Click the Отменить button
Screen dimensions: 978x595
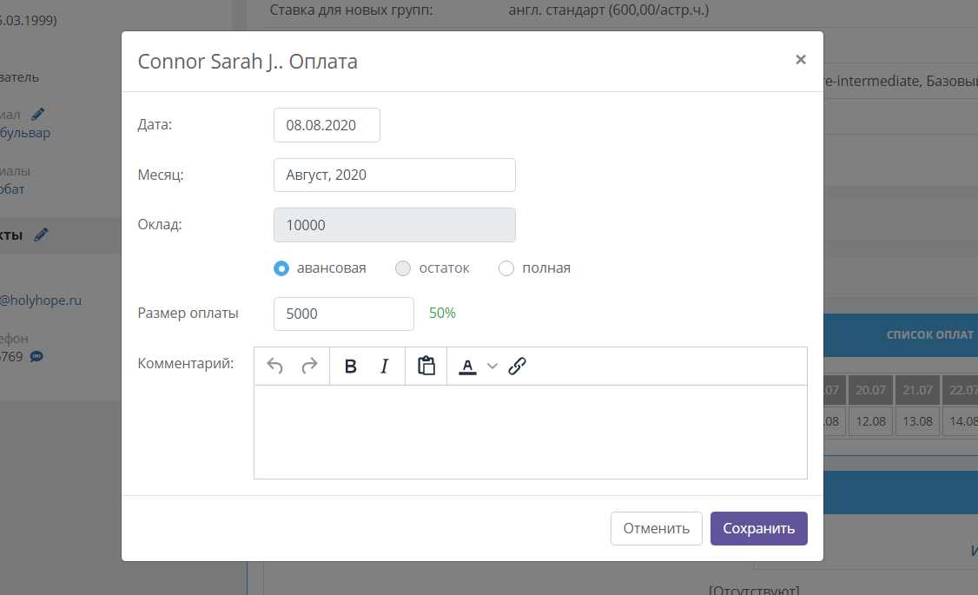657,529
